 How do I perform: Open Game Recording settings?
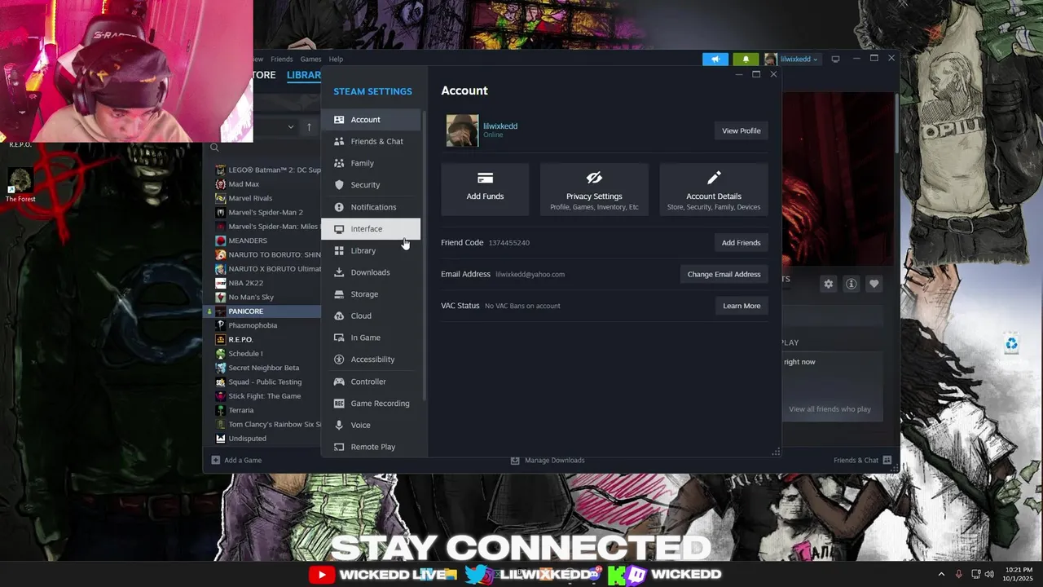point(371,404)
